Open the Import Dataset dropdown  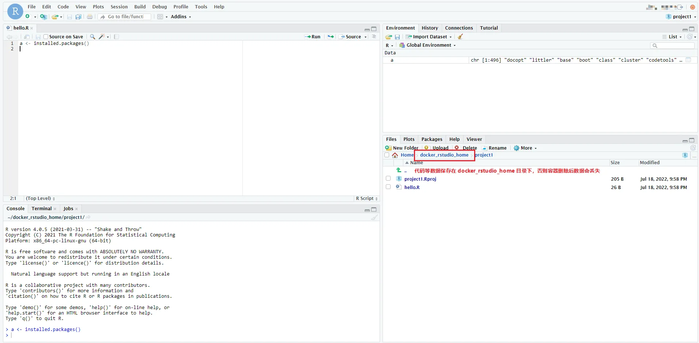(429, 36)
